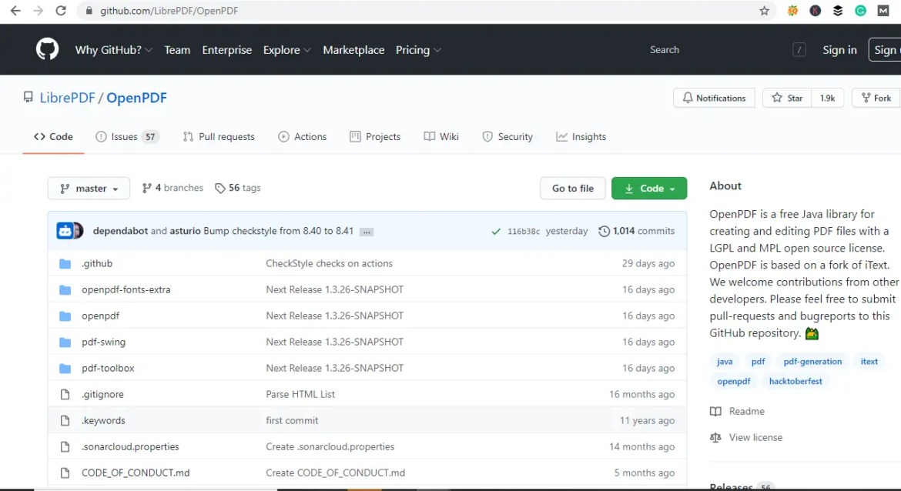Click file icon next to CODE_OF_CONDUCT.md
901x491 pixels.
[x=65, y=473]
